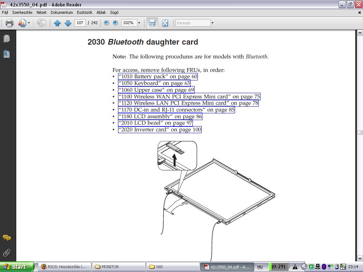This screenshot has height=272, width=363.
Task: Open the Windows start menu
Action: 17,267
